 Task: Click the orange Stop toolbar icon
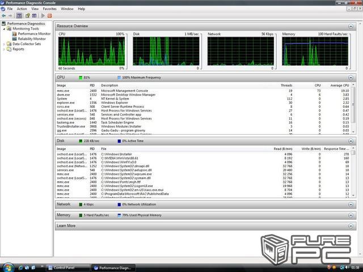pos(49,16)
